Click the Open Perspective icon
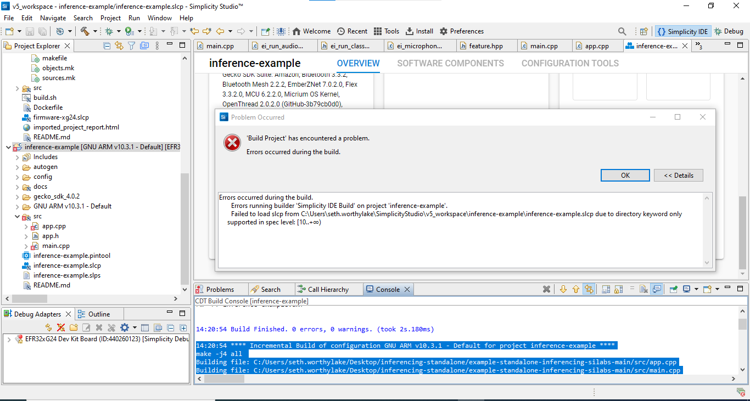Viewport: 750px width, 401px height. (x=644, y=31)
